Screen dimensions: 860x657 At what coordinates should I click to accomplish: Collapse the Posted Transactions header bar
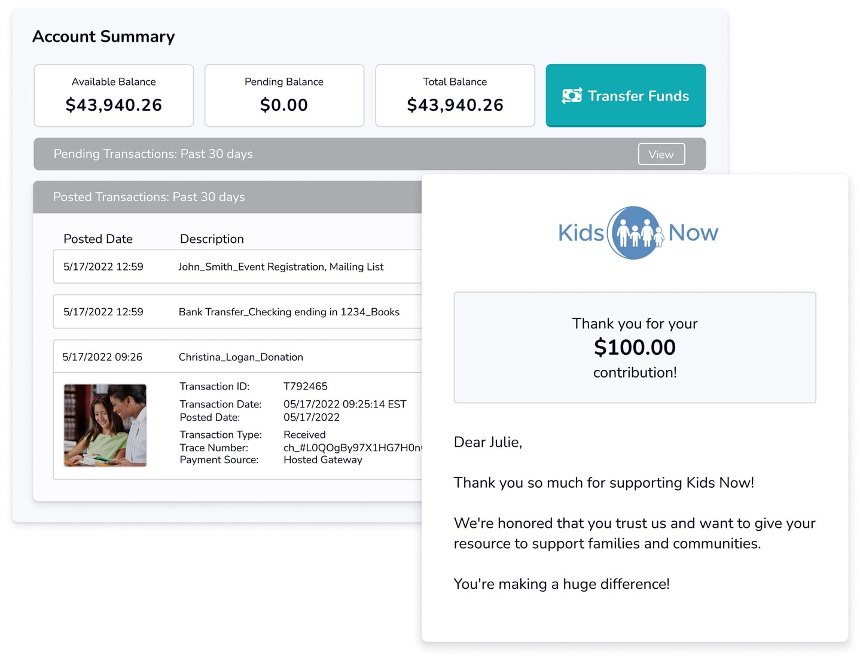(228, 197)
